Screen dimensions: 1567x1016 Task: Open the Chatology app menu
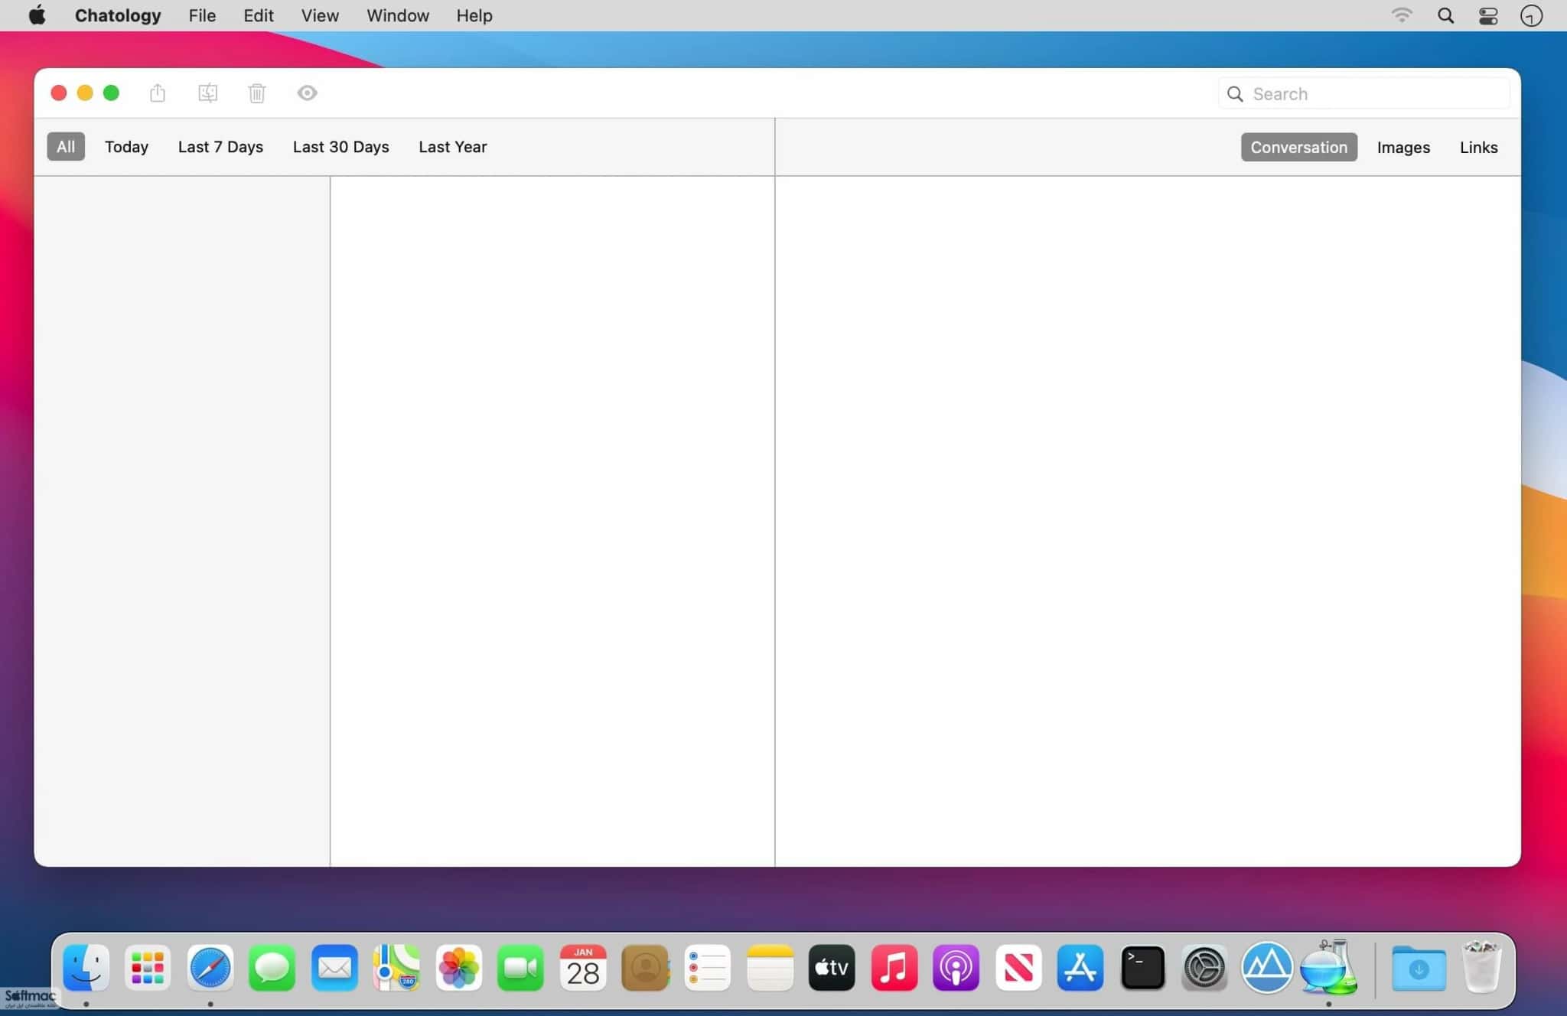(x=118, y=15)
